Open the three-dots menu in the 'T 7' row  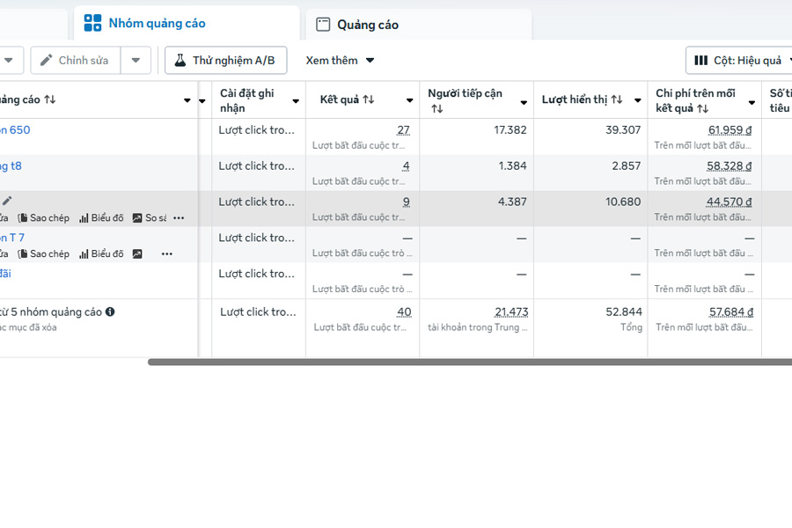click(167, 253)
